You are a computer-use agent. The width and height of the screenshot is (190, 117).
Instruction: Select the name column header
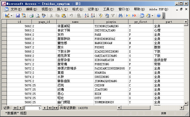(75, 22)
